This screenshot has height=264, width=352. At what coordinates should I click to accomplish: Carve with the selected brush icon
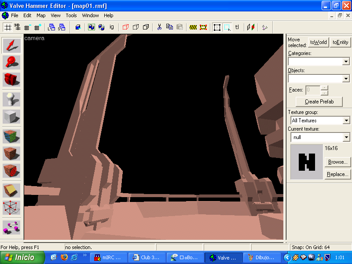pyautogui.click(x=78, y=27)
